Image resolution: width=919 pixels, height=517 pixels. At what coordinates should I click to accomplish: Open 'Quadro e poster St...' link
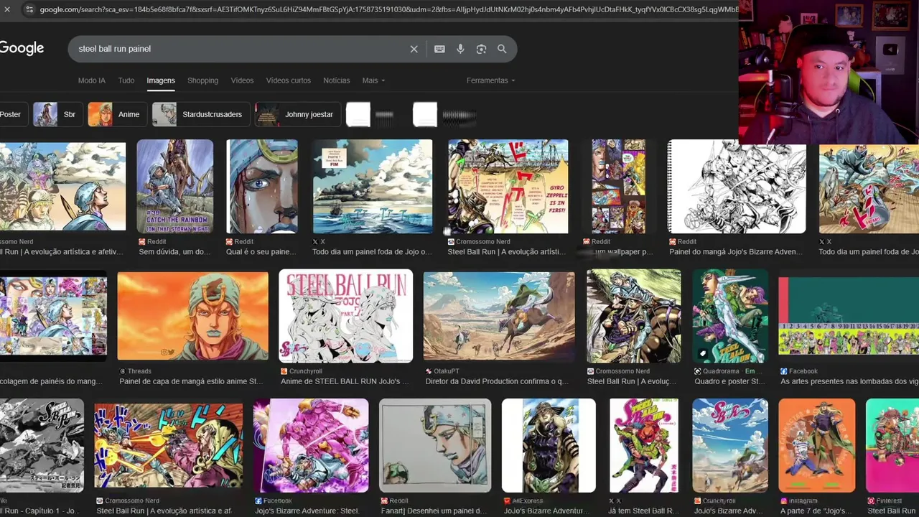pyautogui.click(x=729, y=381)
